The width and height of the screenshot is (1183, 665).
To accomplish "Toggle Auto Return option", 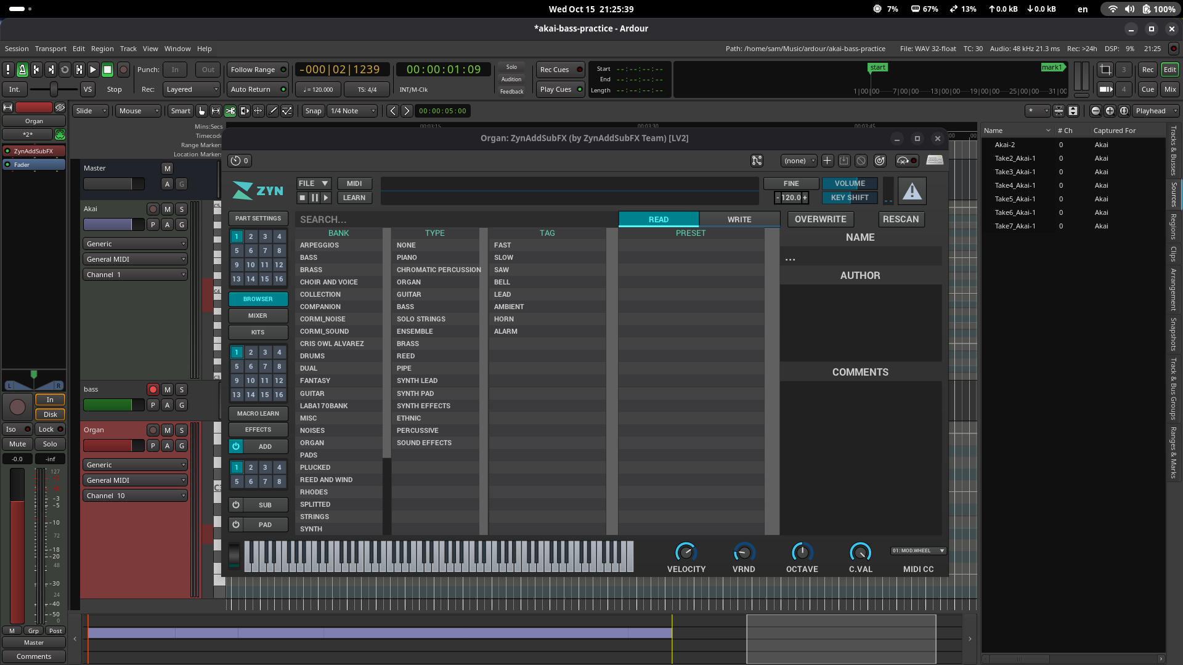I will point(258,89).
